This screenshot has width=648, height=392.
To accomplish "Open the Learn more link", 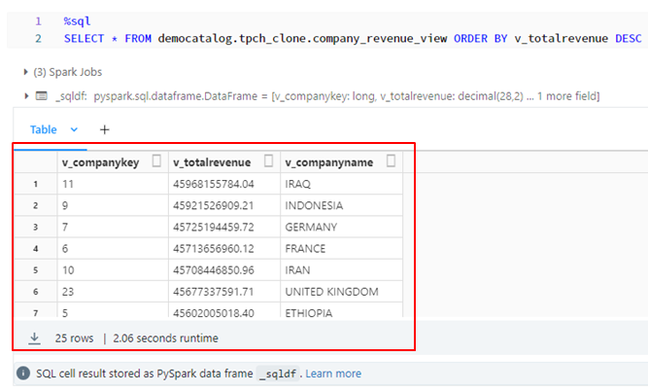I will coord(333,374).
